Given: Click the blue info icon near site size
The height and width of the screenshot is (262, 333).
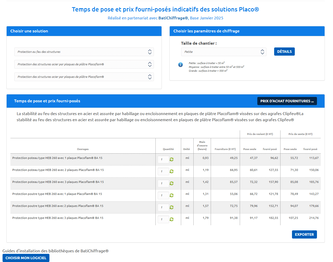Looking at the screenshot, I should click(x=180, y=65).
